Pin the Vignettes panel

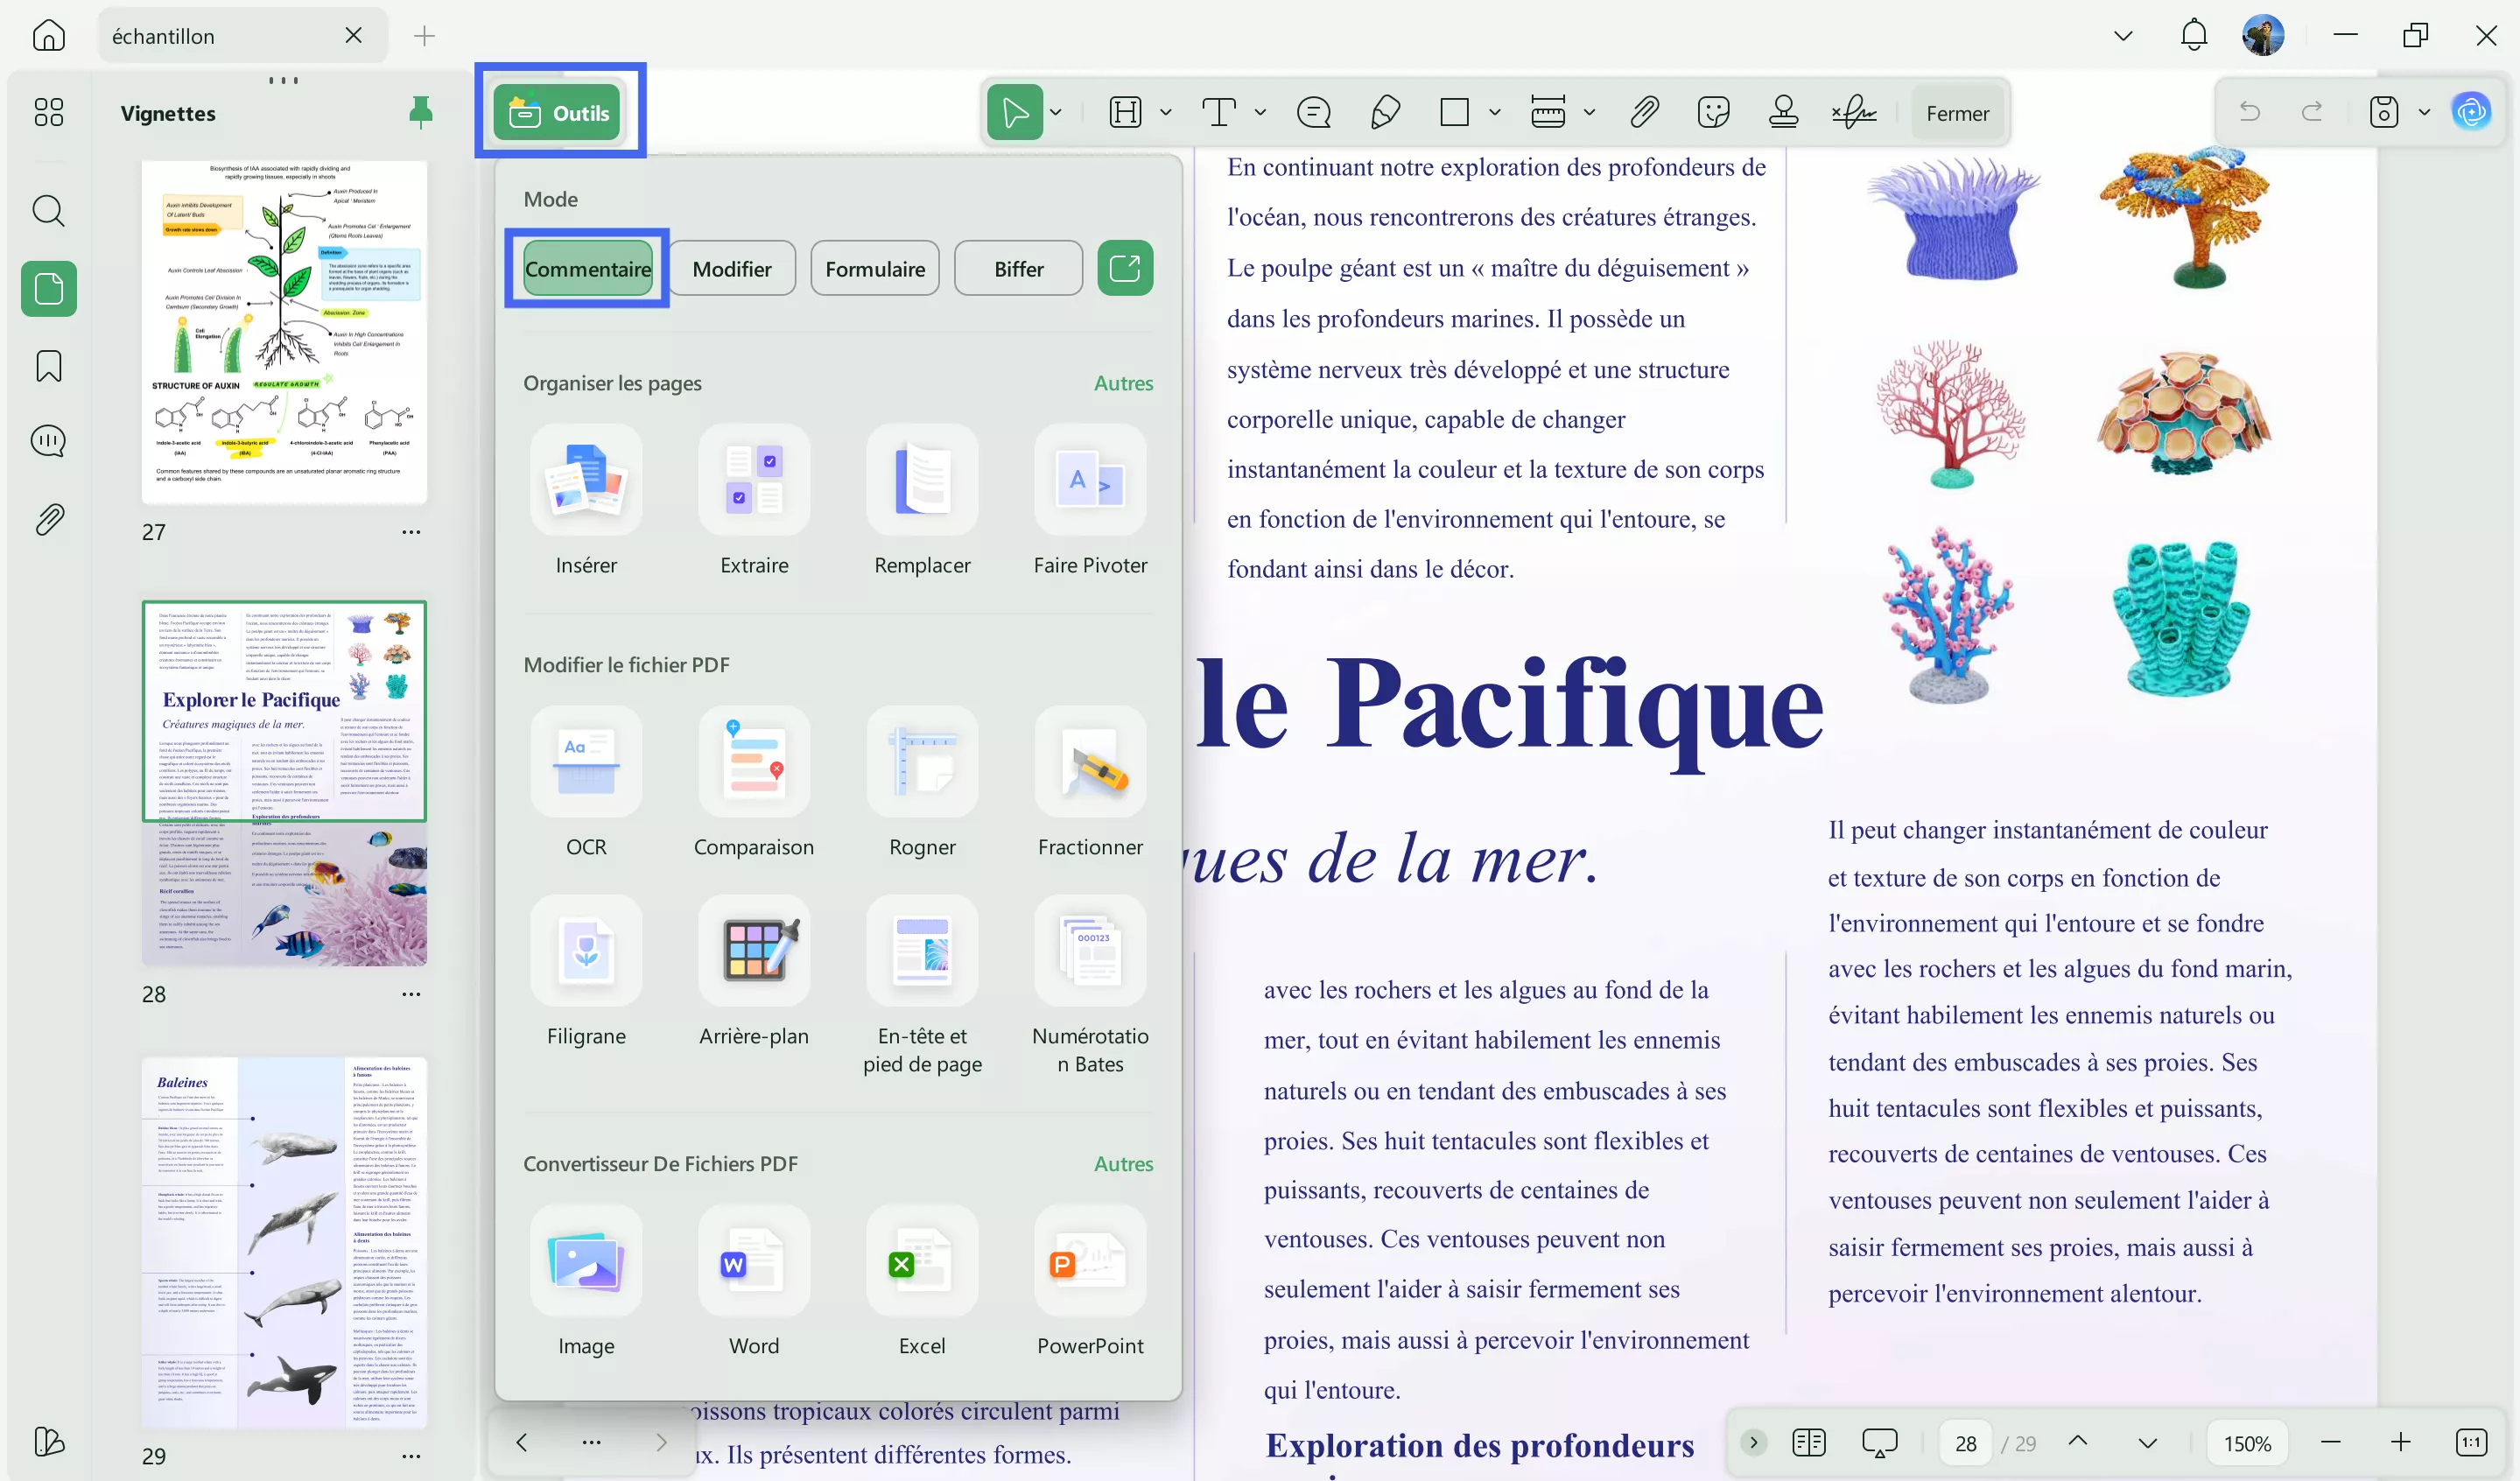pyautogui.click(x=420, y=112)
